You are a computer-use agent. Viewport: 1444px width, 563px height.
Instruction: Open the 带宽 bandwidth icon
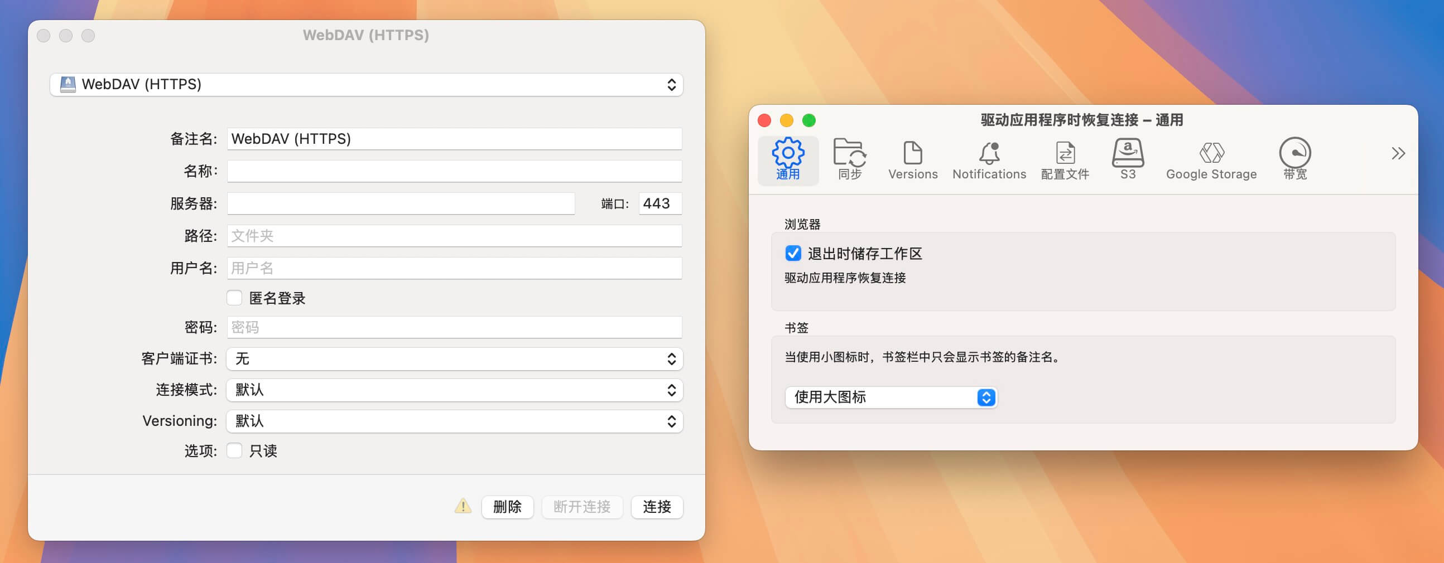[1294, 159]
